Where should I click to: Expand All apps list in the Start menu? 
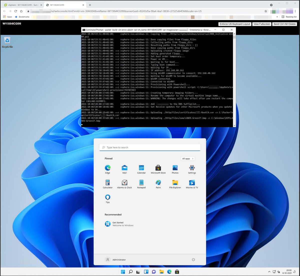tap(188, 158)
